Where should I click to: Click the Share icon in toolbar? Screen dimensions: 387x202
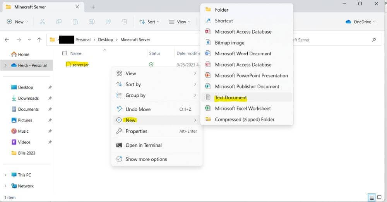[x=108, y=22]
